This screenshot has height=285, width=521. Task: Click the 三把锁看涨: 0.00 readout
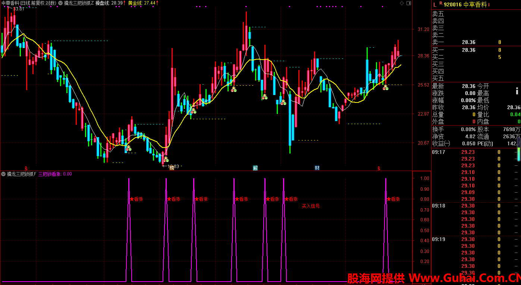(x=55, y=174)
